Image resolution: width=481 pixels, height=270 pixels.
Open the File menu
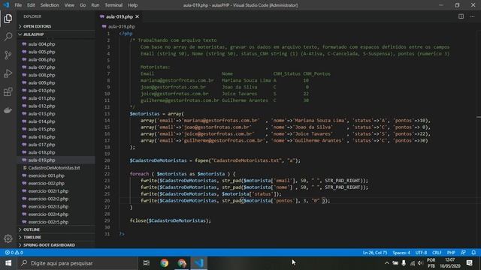[x=18, y=5]
